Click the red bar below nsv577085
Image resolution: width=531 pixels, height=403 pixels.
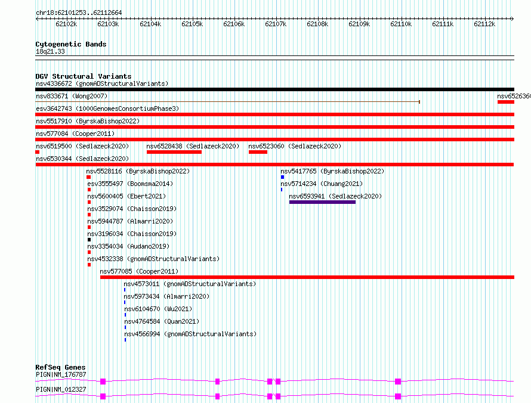(x=307, y=277)
